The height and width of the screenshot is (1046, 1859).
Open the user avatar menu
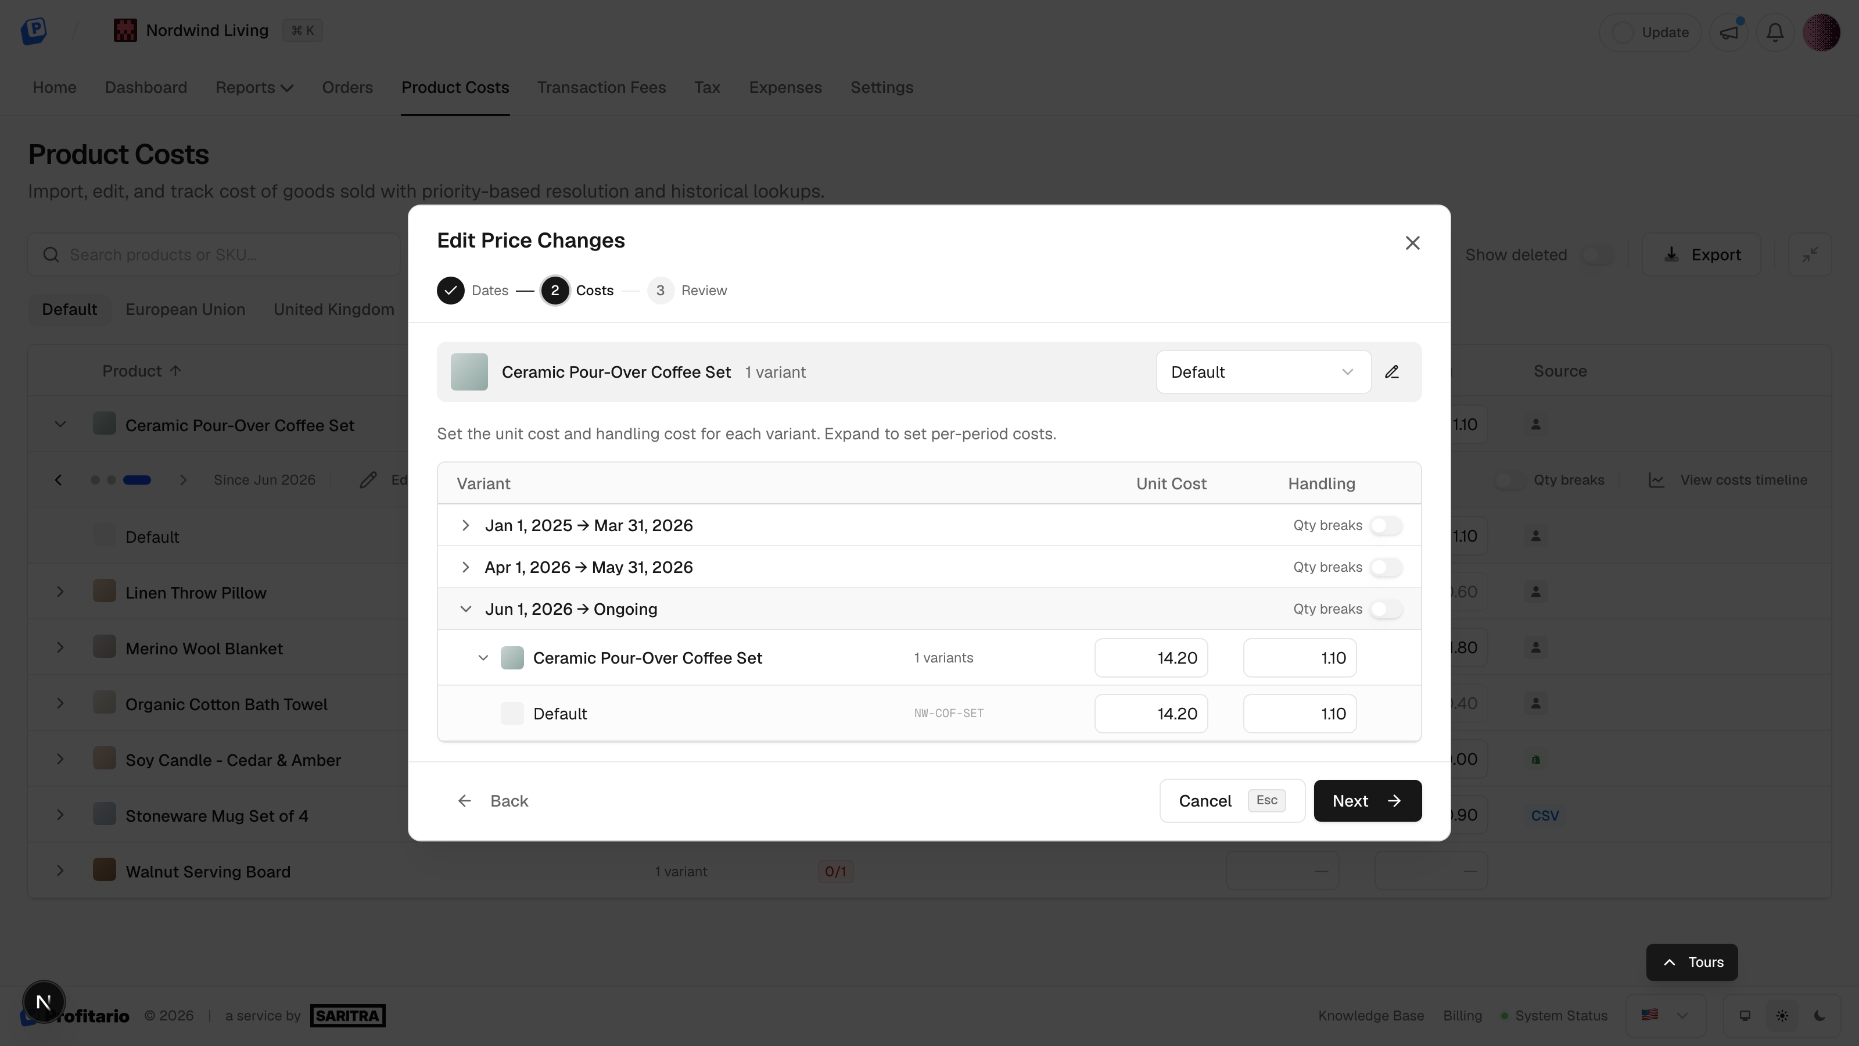coord(1821,33)
